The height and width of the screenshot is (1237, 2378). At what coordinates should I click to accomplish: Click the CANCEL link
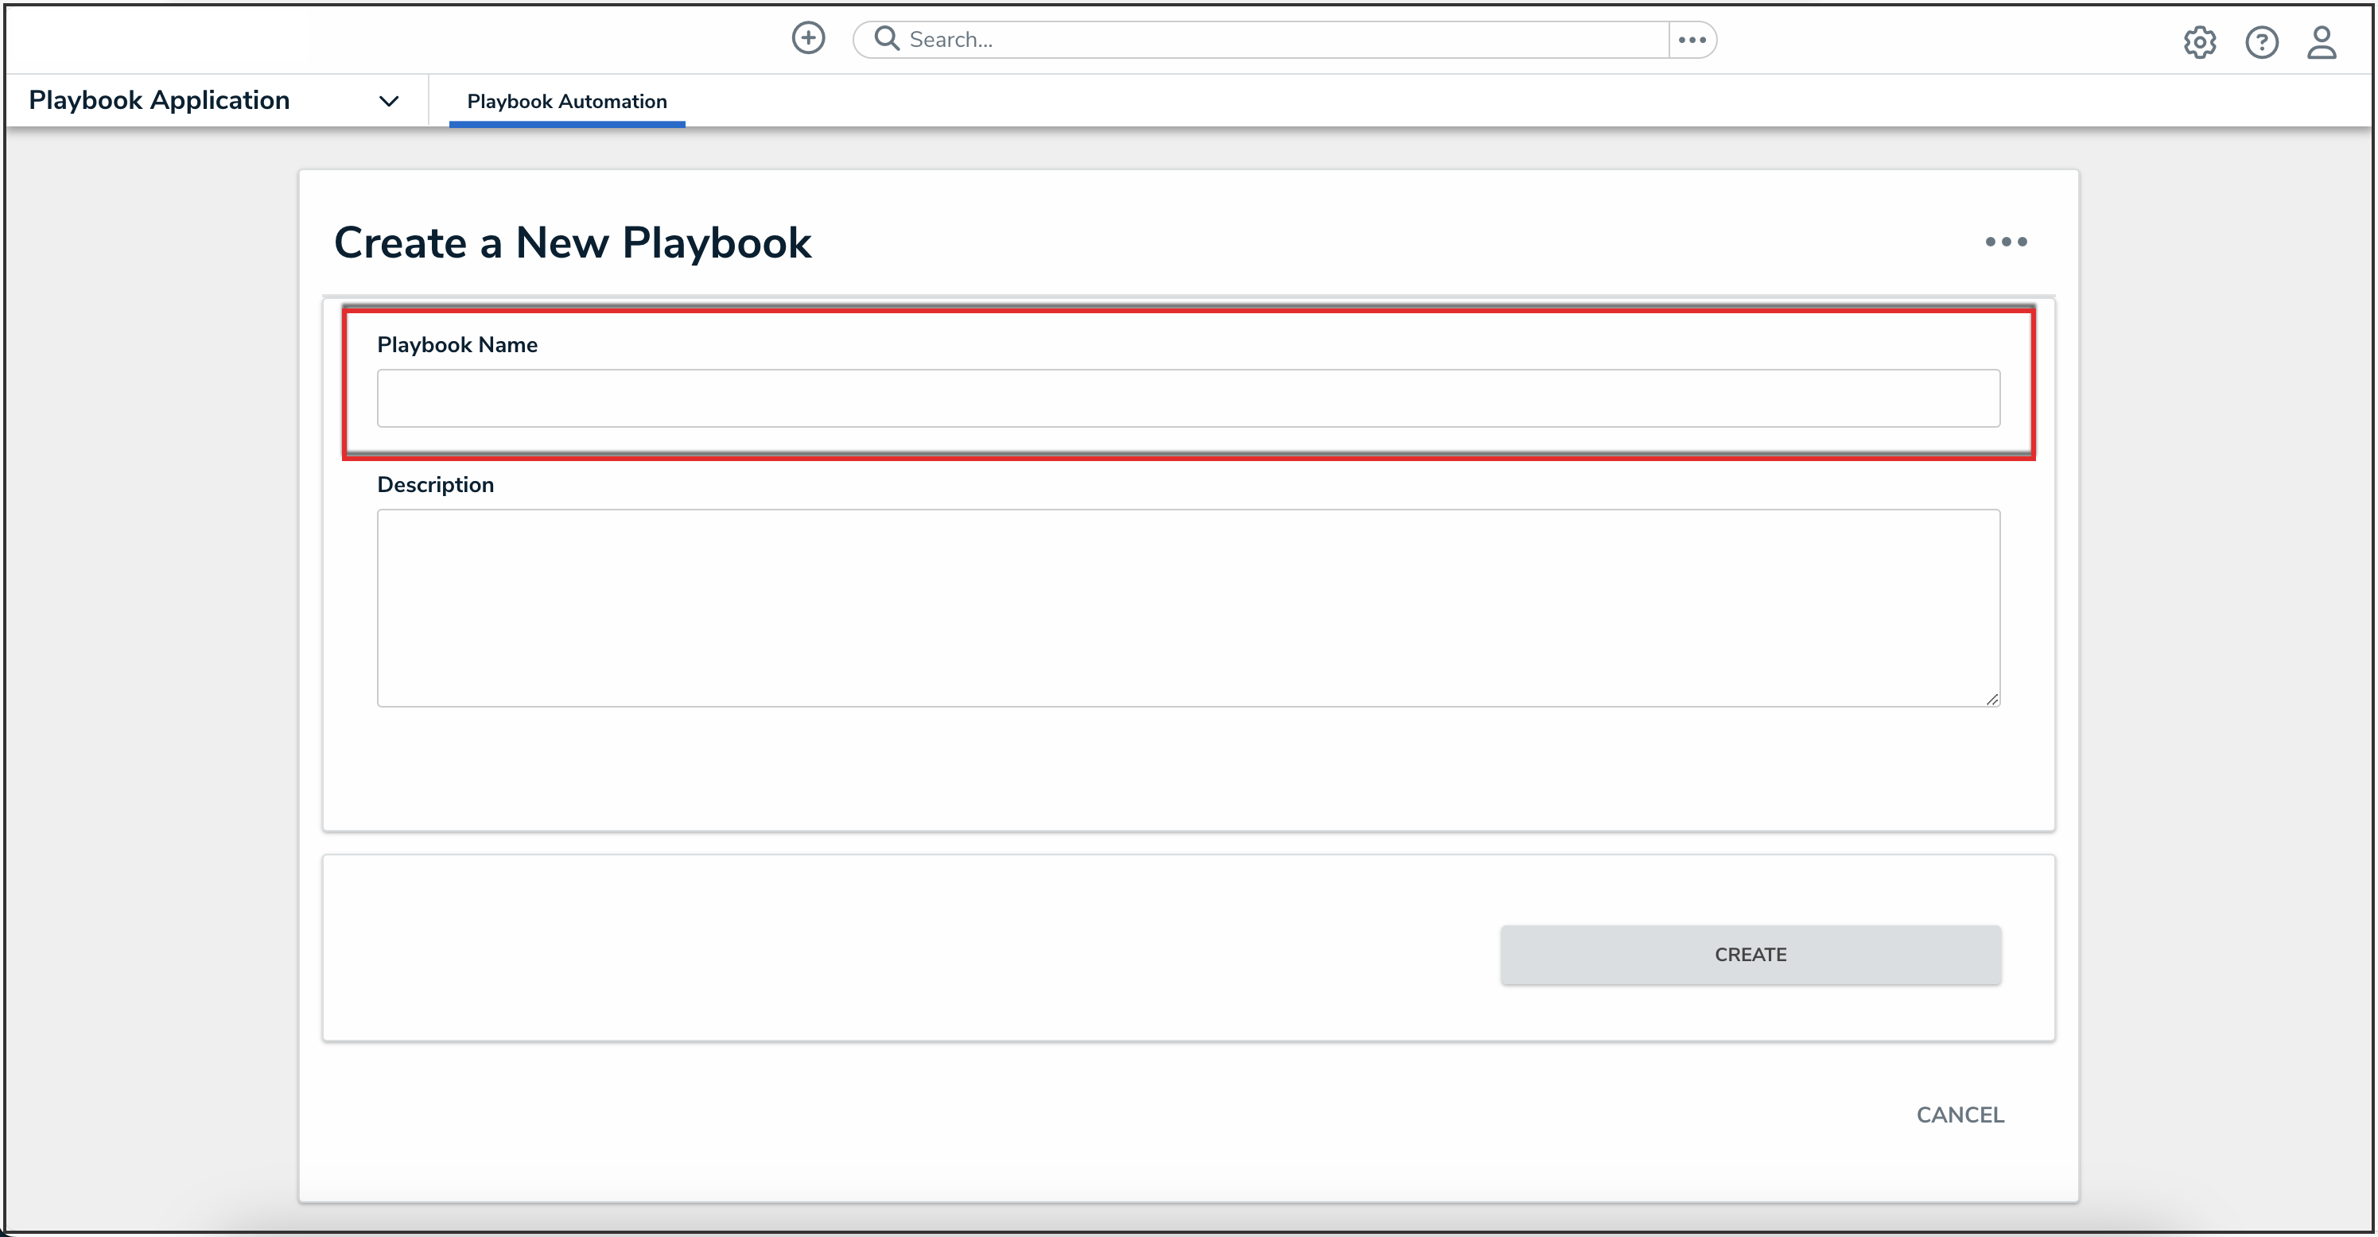point(1959,1115)
